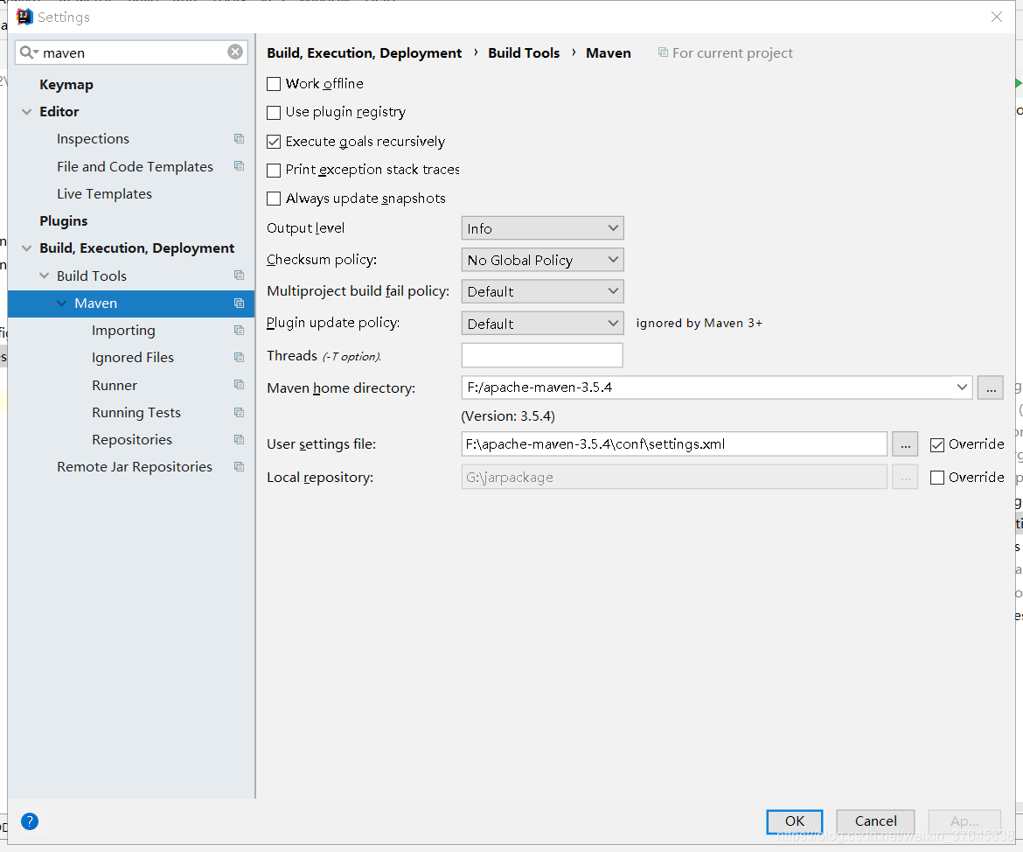Click OK to save settings
Screen dimensions: 1023x852
tap(795, 821)
